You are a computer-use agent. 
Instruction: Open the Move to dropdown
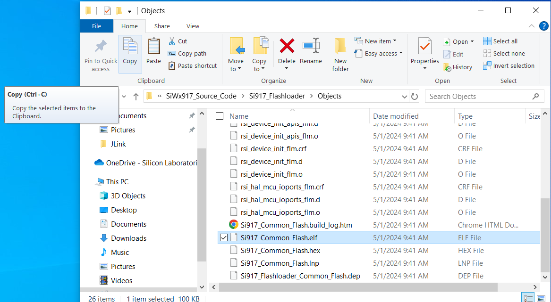point(236,65)
